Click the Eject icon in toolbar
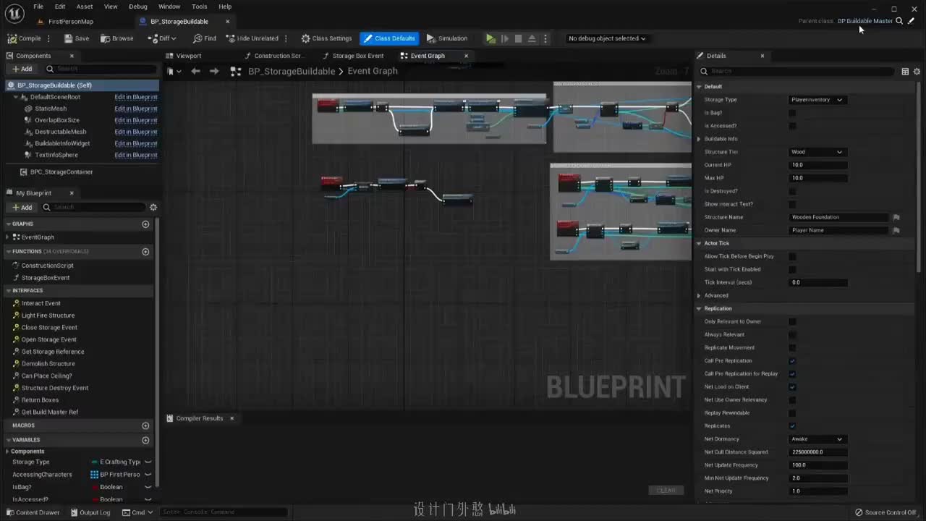 [x=532, y=38]
